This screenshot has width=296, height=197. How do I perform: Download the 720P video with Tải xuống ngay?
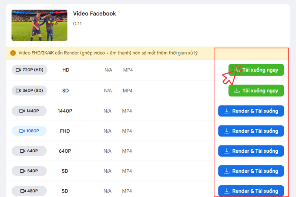pos(256,70)
